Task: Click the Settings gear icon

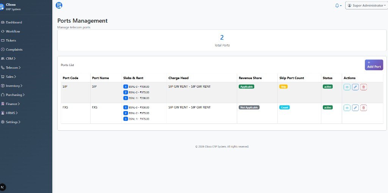Action: pyautogui.click(x=3, y=122)
